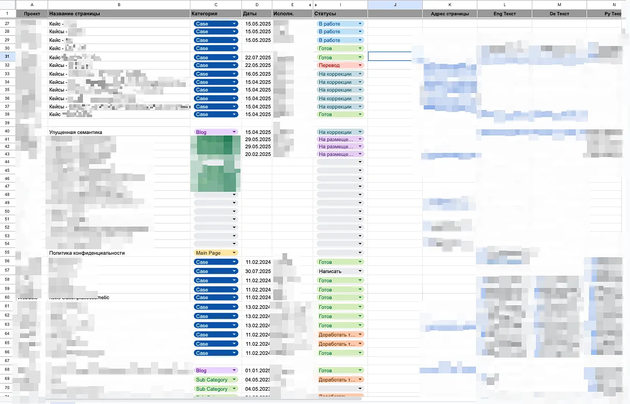Click the 'Статусы' header cell
Image resolution: width=630 pixels, height=404 pixels.
coord(340,14)
